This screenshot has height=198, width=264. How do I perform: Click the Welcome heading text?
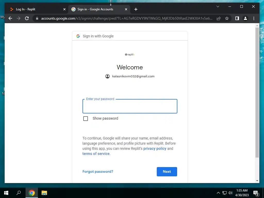(x=130, y=67)
